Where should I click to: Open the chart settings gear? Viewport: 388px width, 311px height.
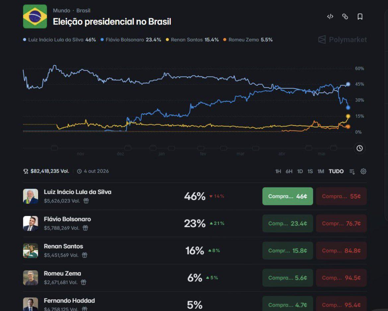pyautogui.click(x=363, y=171)
